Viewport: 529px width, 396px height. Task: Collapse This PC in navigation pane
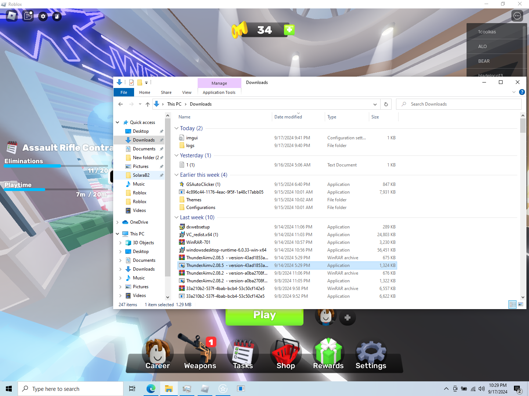tap(118, 234)
